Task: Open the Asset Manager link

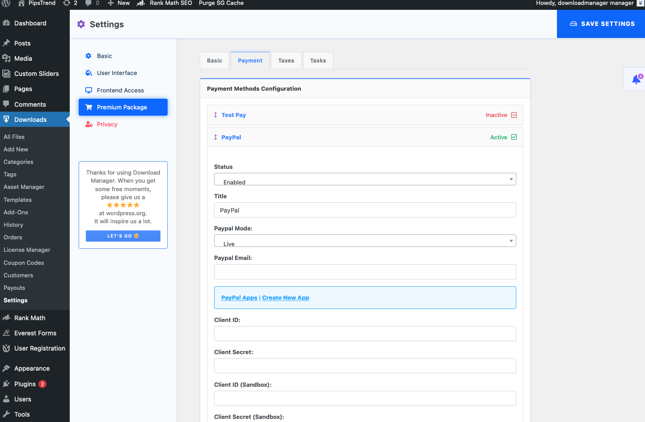Action: point(24,187)
